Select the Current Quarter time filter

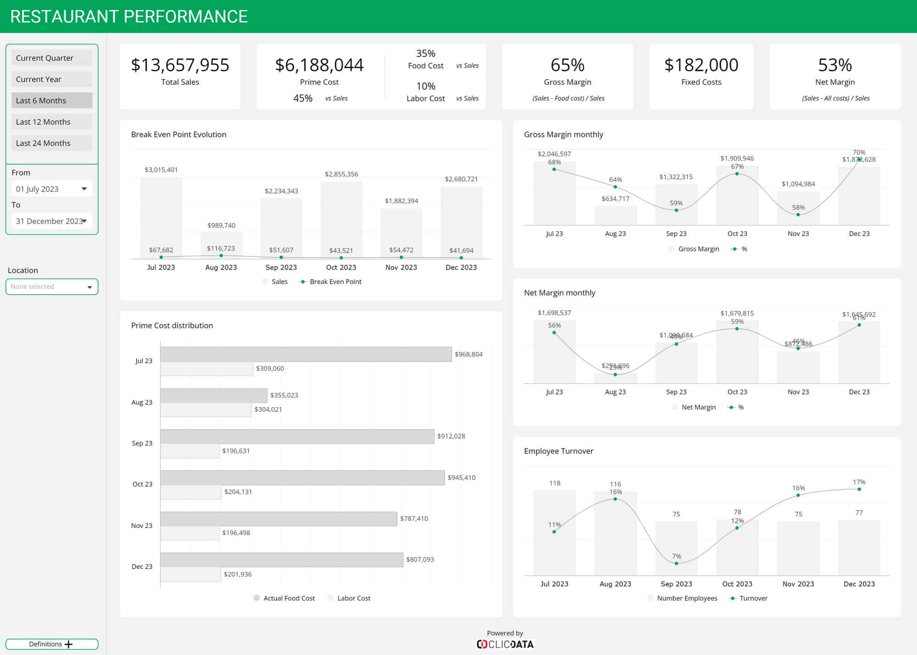click(51, 58)
